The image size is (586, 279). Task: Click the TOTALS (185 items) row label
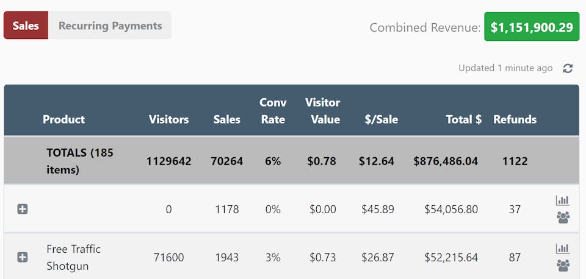tap(79, 161)
